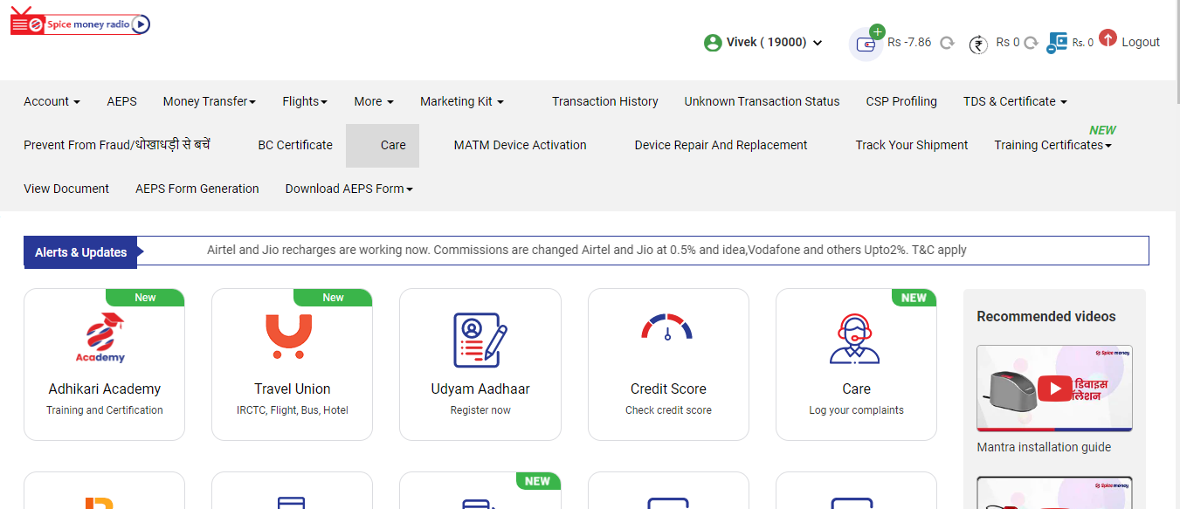
Task: Open Track Your Shipment
Action: click(912, 145)
